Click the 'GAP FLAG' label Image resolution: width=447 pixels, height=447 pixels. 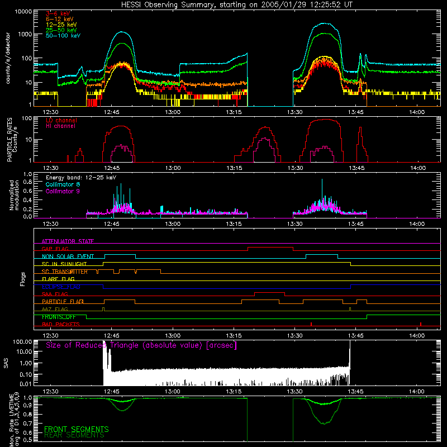pos(55,249)
